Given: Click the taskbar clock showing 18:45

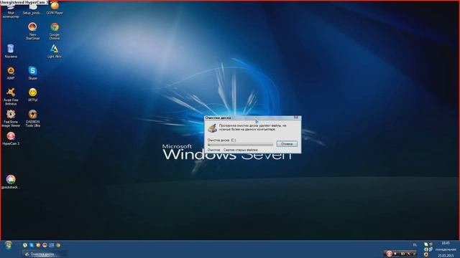Looking at the screenshot, I should [446, 243].
